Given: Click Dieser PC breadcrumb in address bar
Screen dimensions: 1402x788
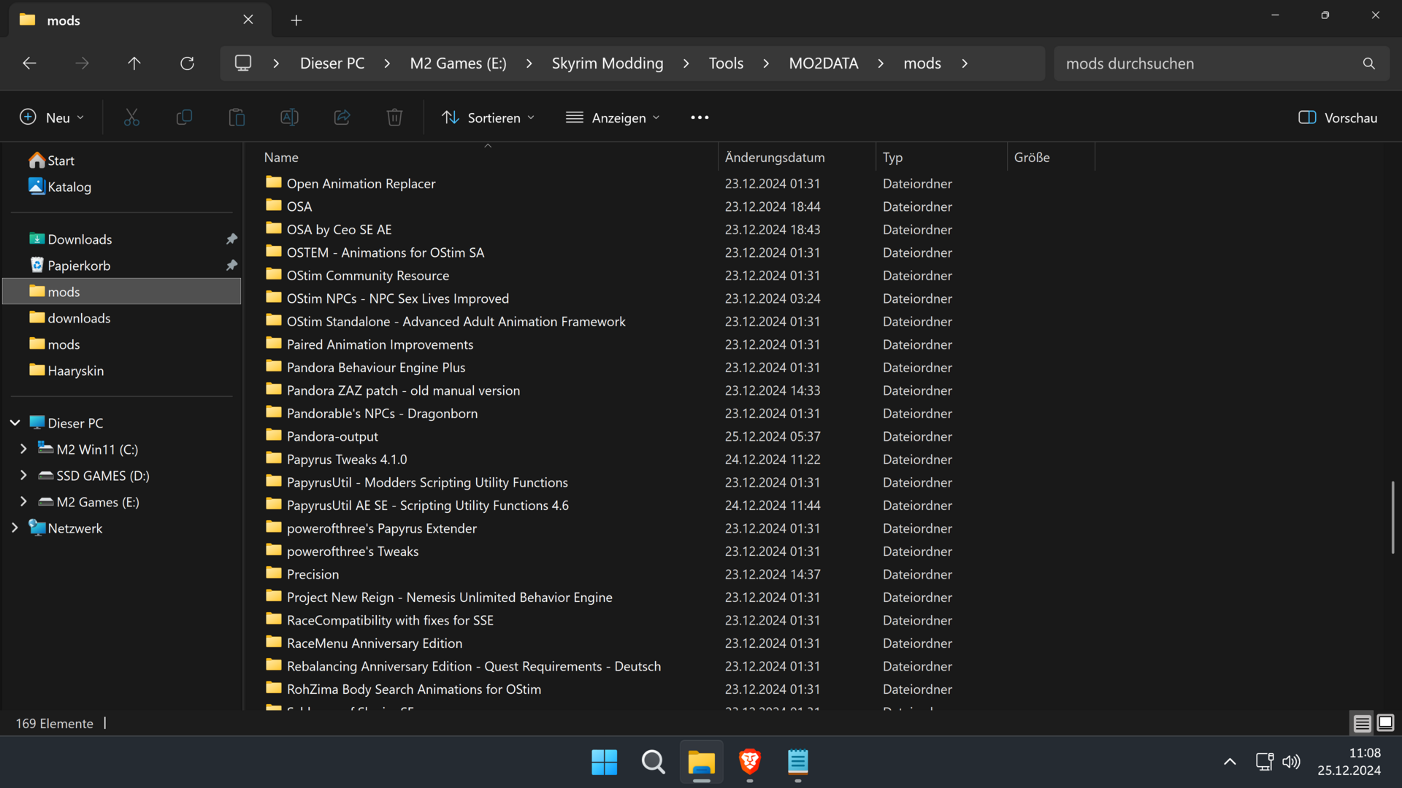Looking at the screenshot, I should (x=332, y=63).
